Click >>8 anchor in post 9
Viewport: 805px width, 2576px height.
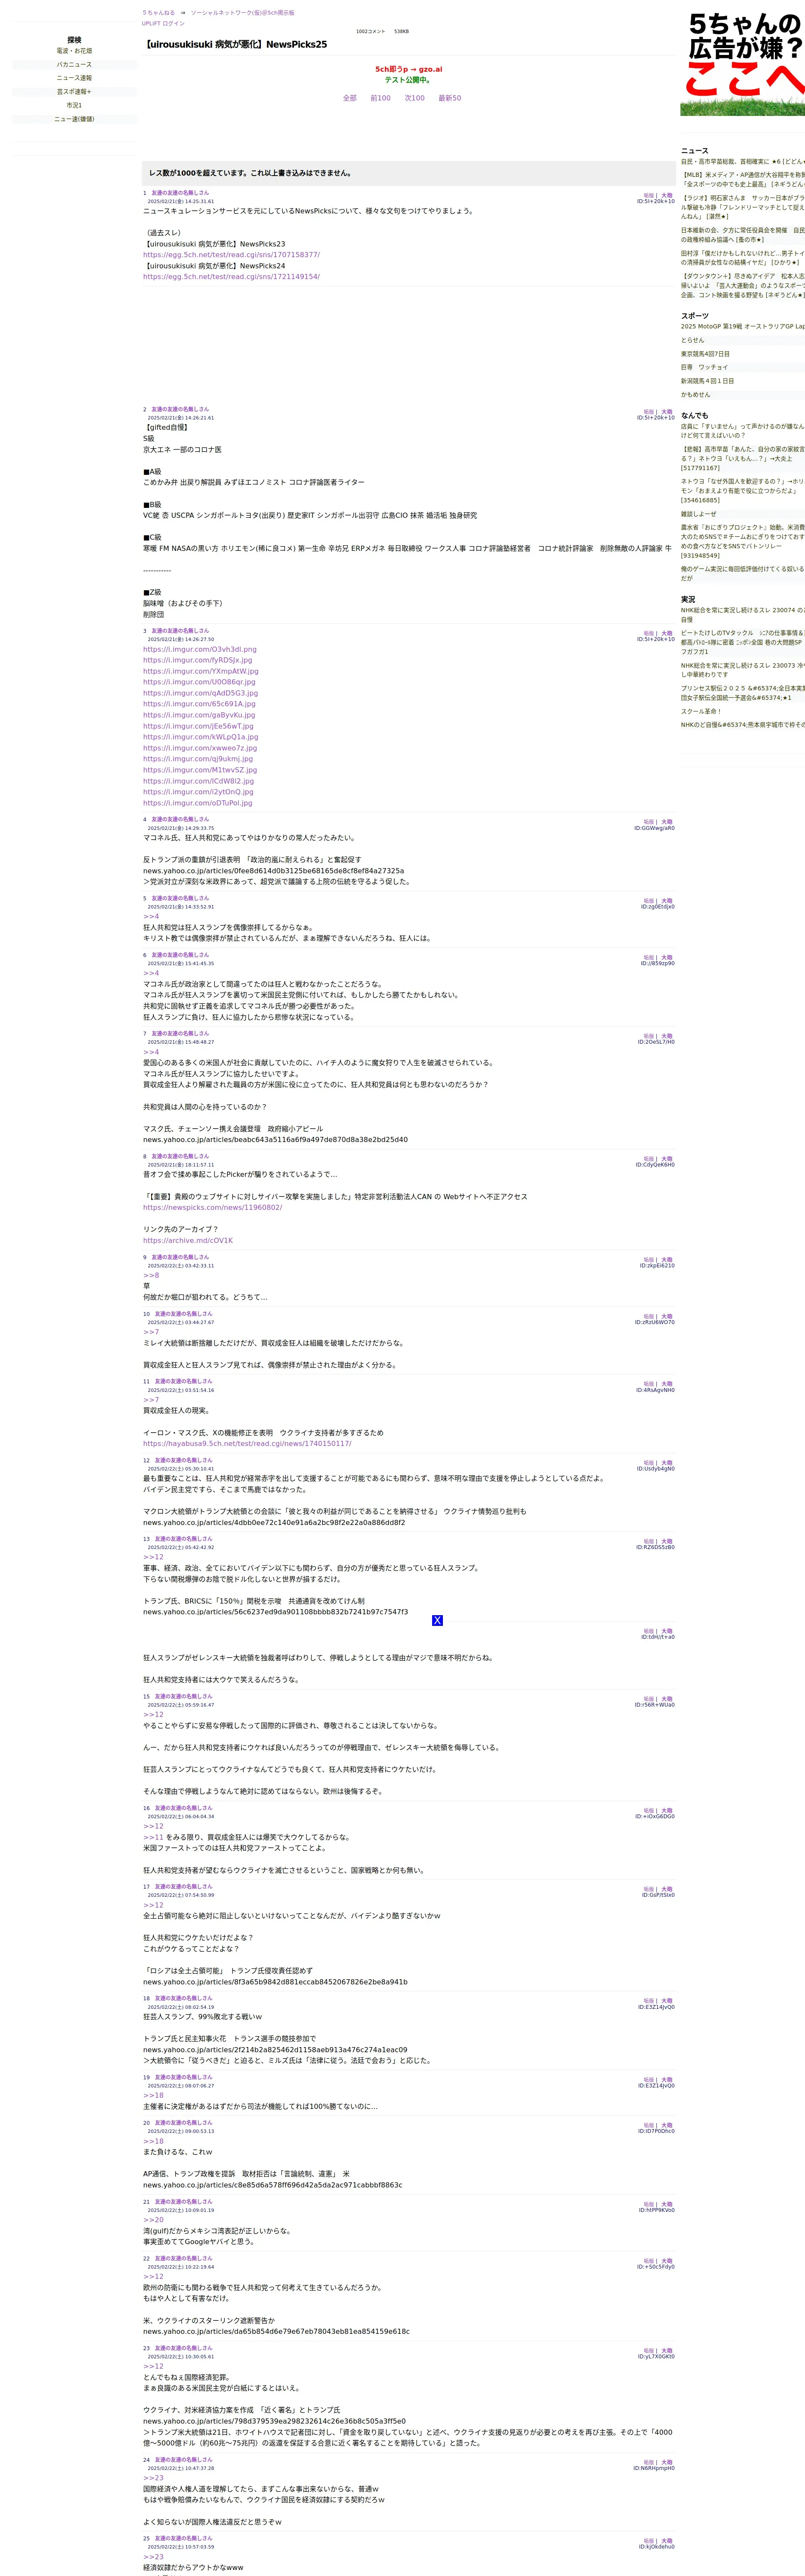pos(151,1275)
